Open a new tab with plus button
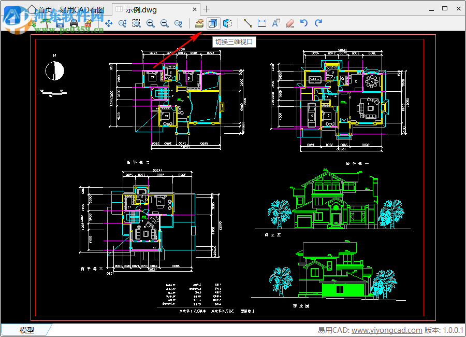Screen dimensions: 466x337 click(207, 9)
